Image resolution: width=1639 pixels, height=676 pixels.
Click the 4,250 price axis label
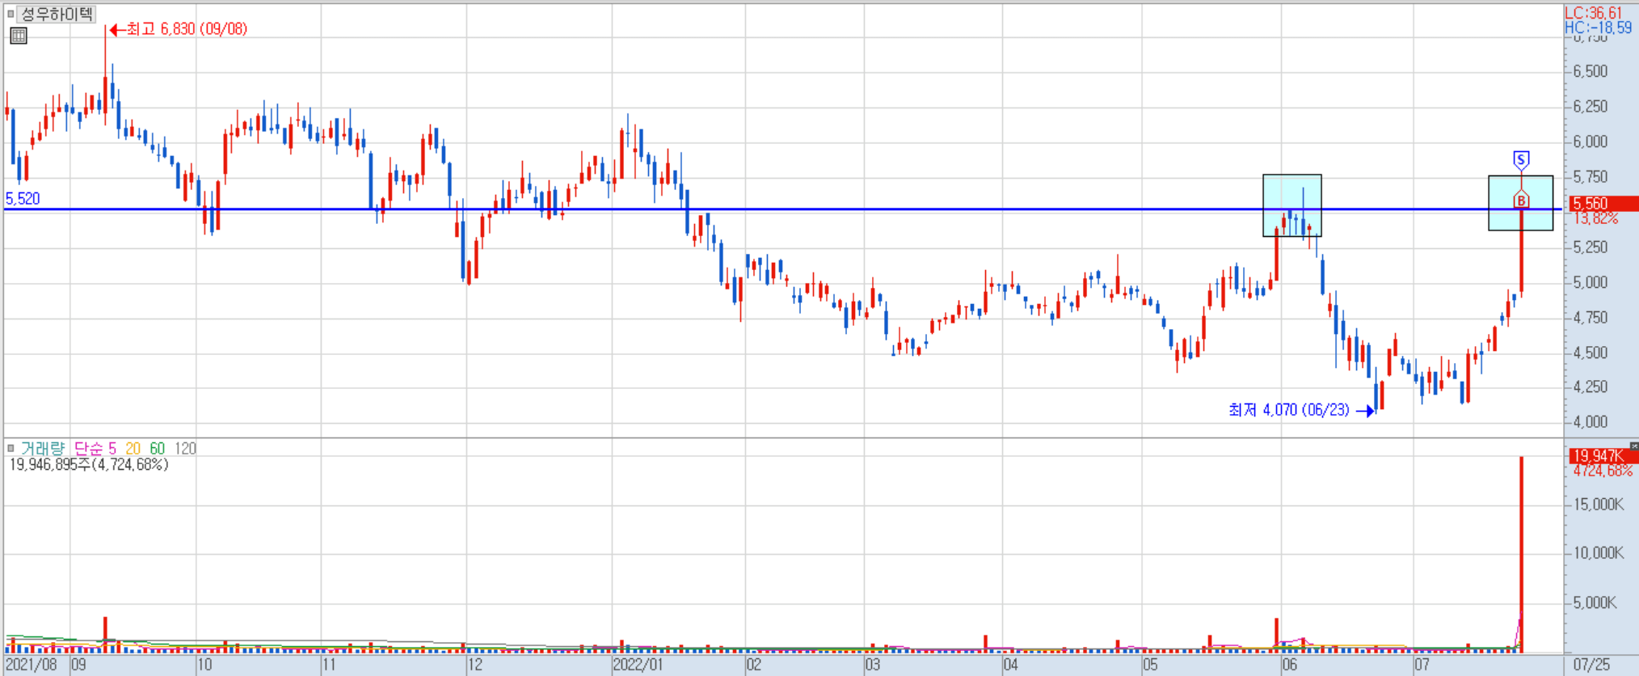pyautogui.click(x=1590, y=387)
